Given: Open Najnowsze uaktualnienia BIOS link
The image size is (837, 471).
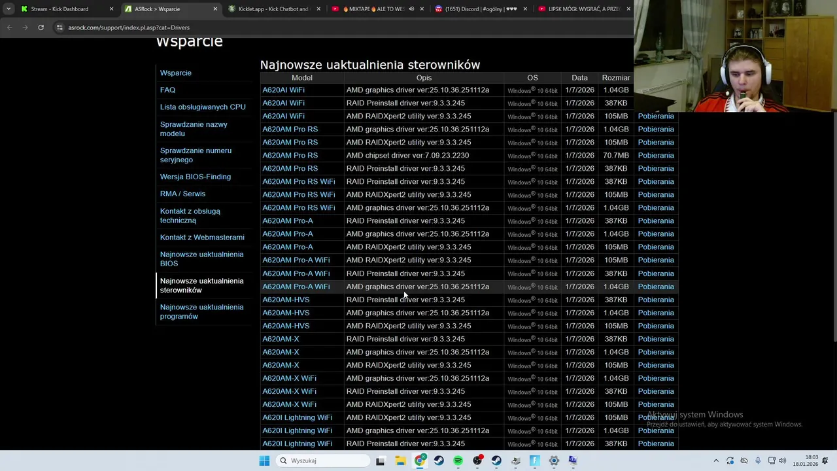Looking at the screenshot, I should (201, 259).
